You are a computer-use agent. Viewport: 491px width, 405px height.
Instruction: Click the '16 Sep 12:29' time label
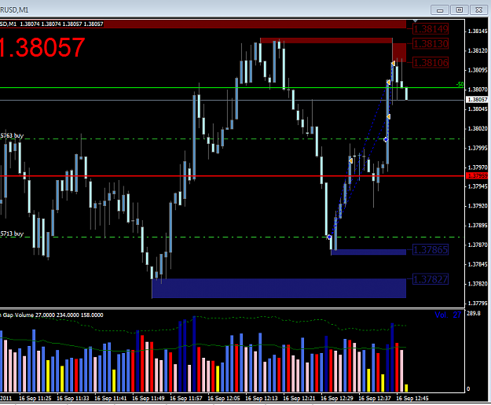[337, 398]
